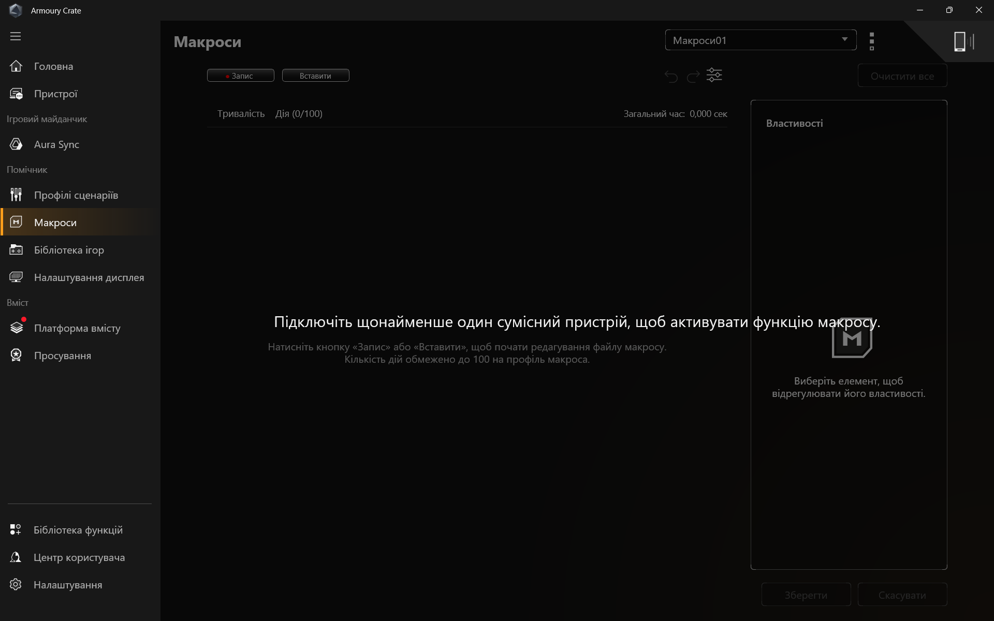Open the three-dot more options menu

[x=872, y=41]
